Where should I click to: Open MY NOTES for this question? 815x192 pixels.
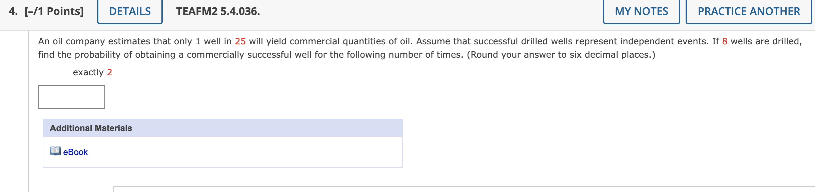(641, 11)
